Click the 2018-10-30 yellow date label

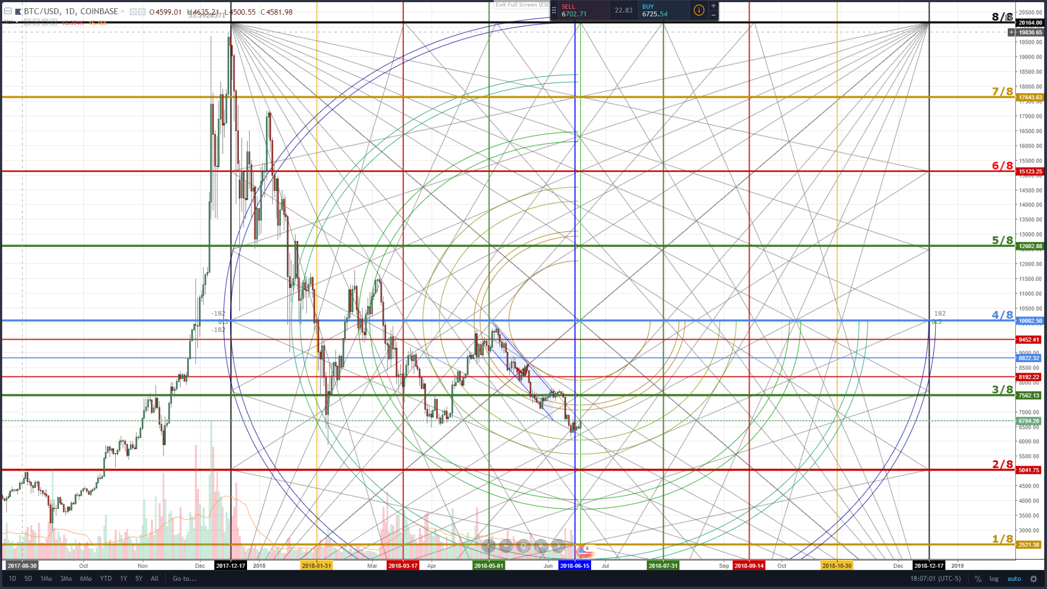pos(837,566)
